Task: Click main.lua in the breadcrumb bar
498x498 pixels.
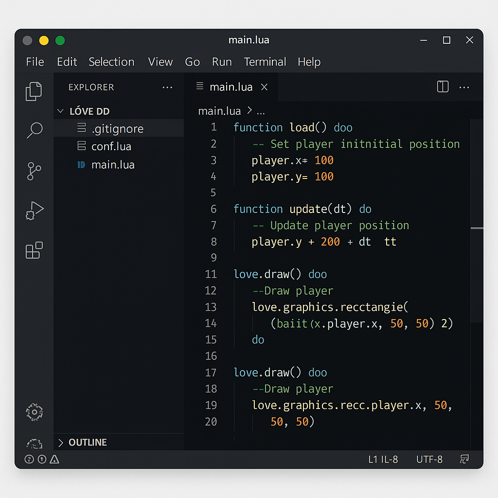Action: pyautogui.click(x=219, y=111)
